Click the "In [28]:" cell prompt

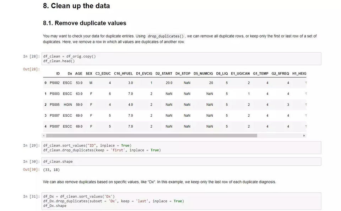(32, 56)
